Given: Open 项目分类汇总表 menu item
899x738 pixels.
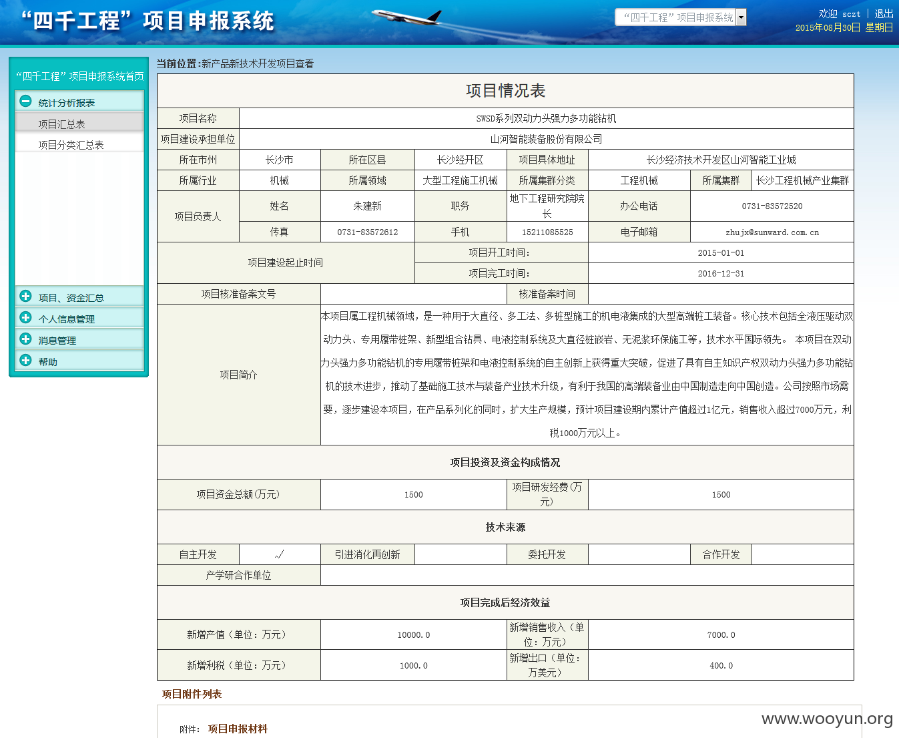Looking at the screenshot, I should (x=79, y=144).
